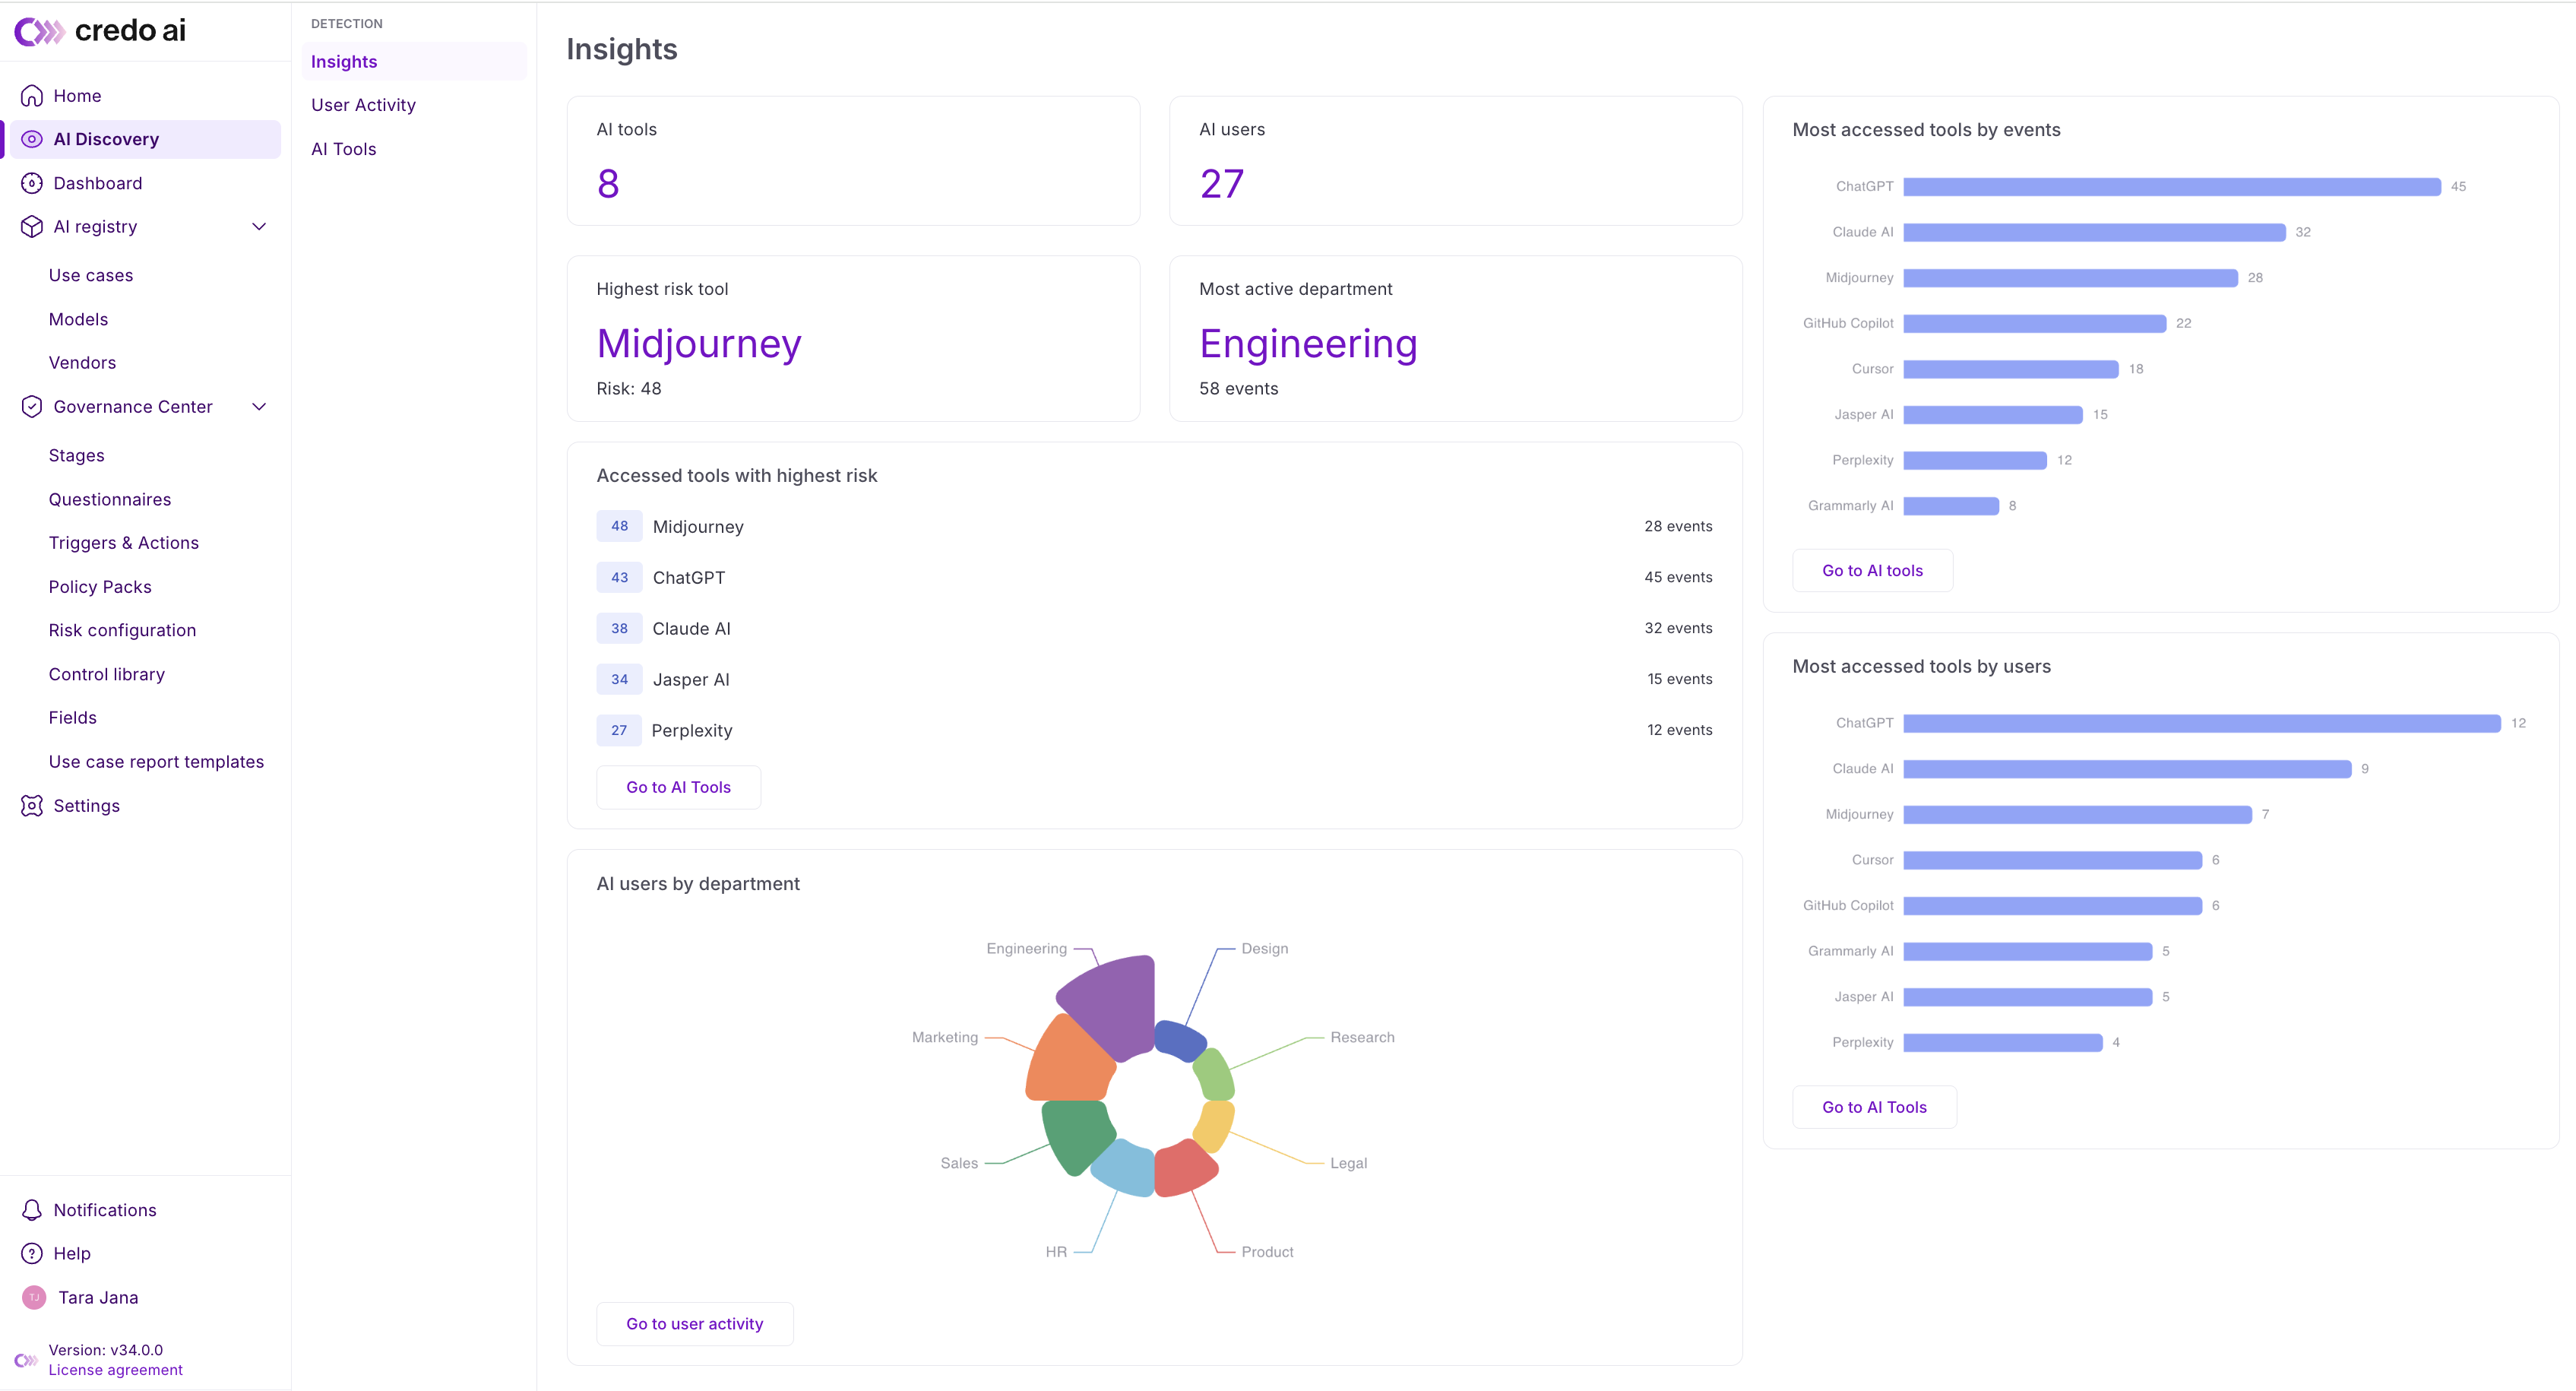Switch to the AI Tools tab
This screenshot has height=1391, width=2576.
click(343, 149)
